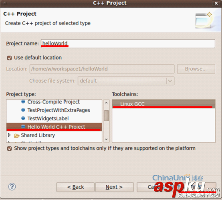222x200 pixels.
Task: Click the Shared Library folder icon
Action: pos(17,135)
